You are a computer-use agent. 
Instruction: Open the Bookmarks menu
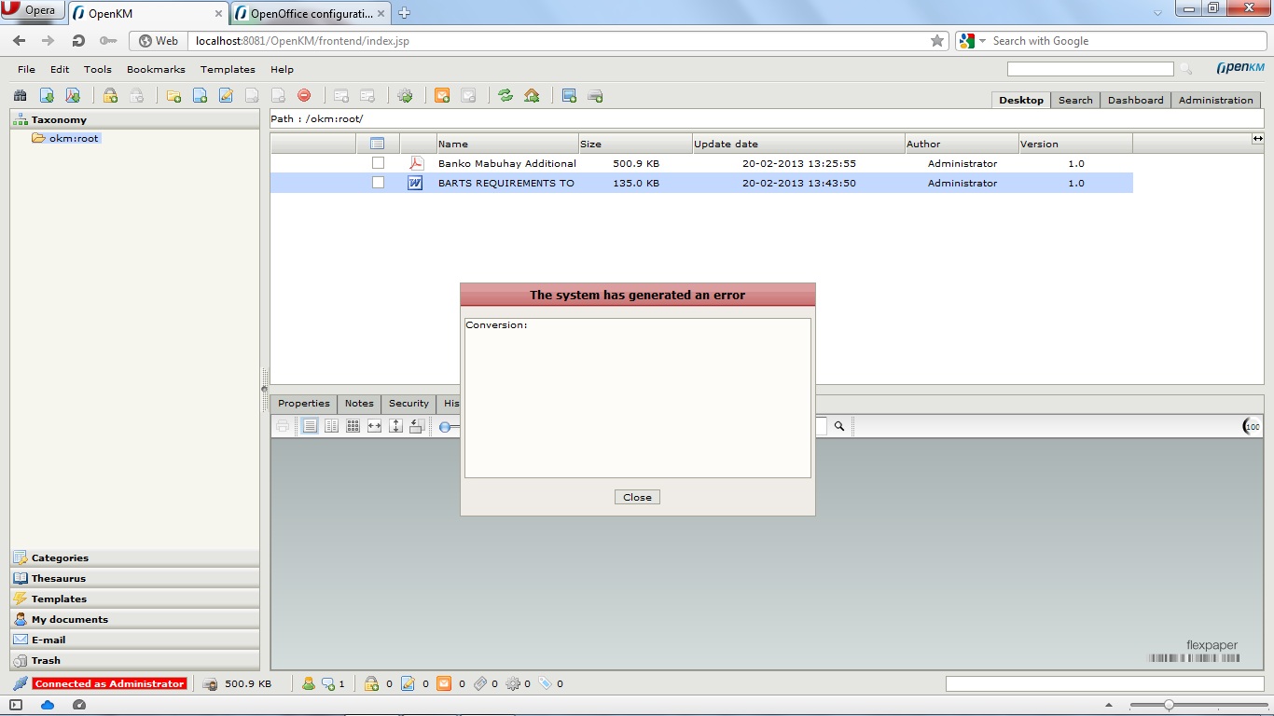click(156, 69)
